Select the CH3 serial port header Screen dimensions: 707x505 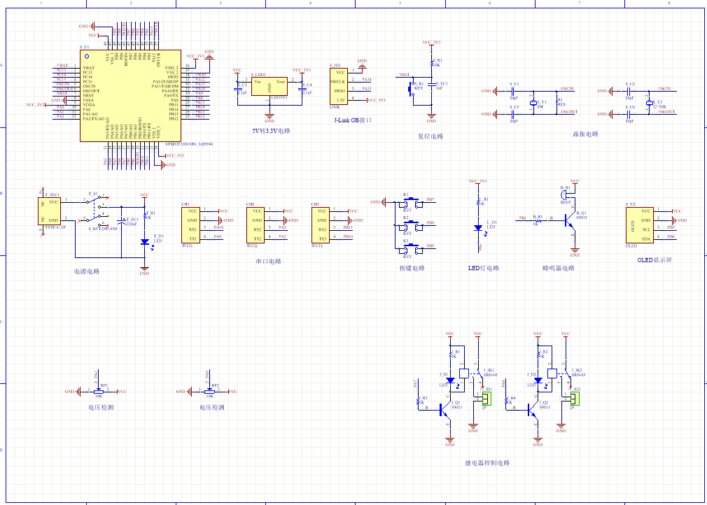click(x=321, y=225)
